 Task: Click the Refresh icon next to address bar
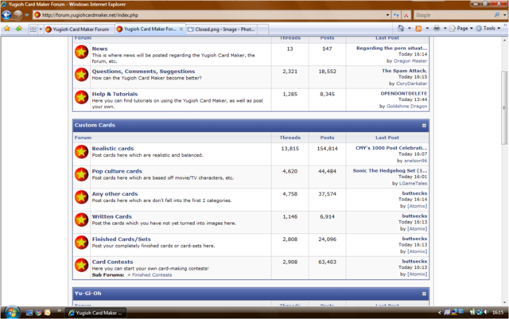click(395, 14)
